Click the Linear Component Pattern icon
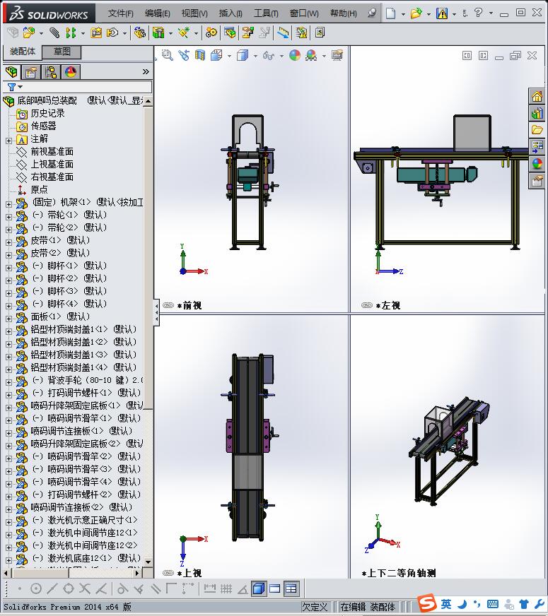548x616 pixels. (71, 32)
